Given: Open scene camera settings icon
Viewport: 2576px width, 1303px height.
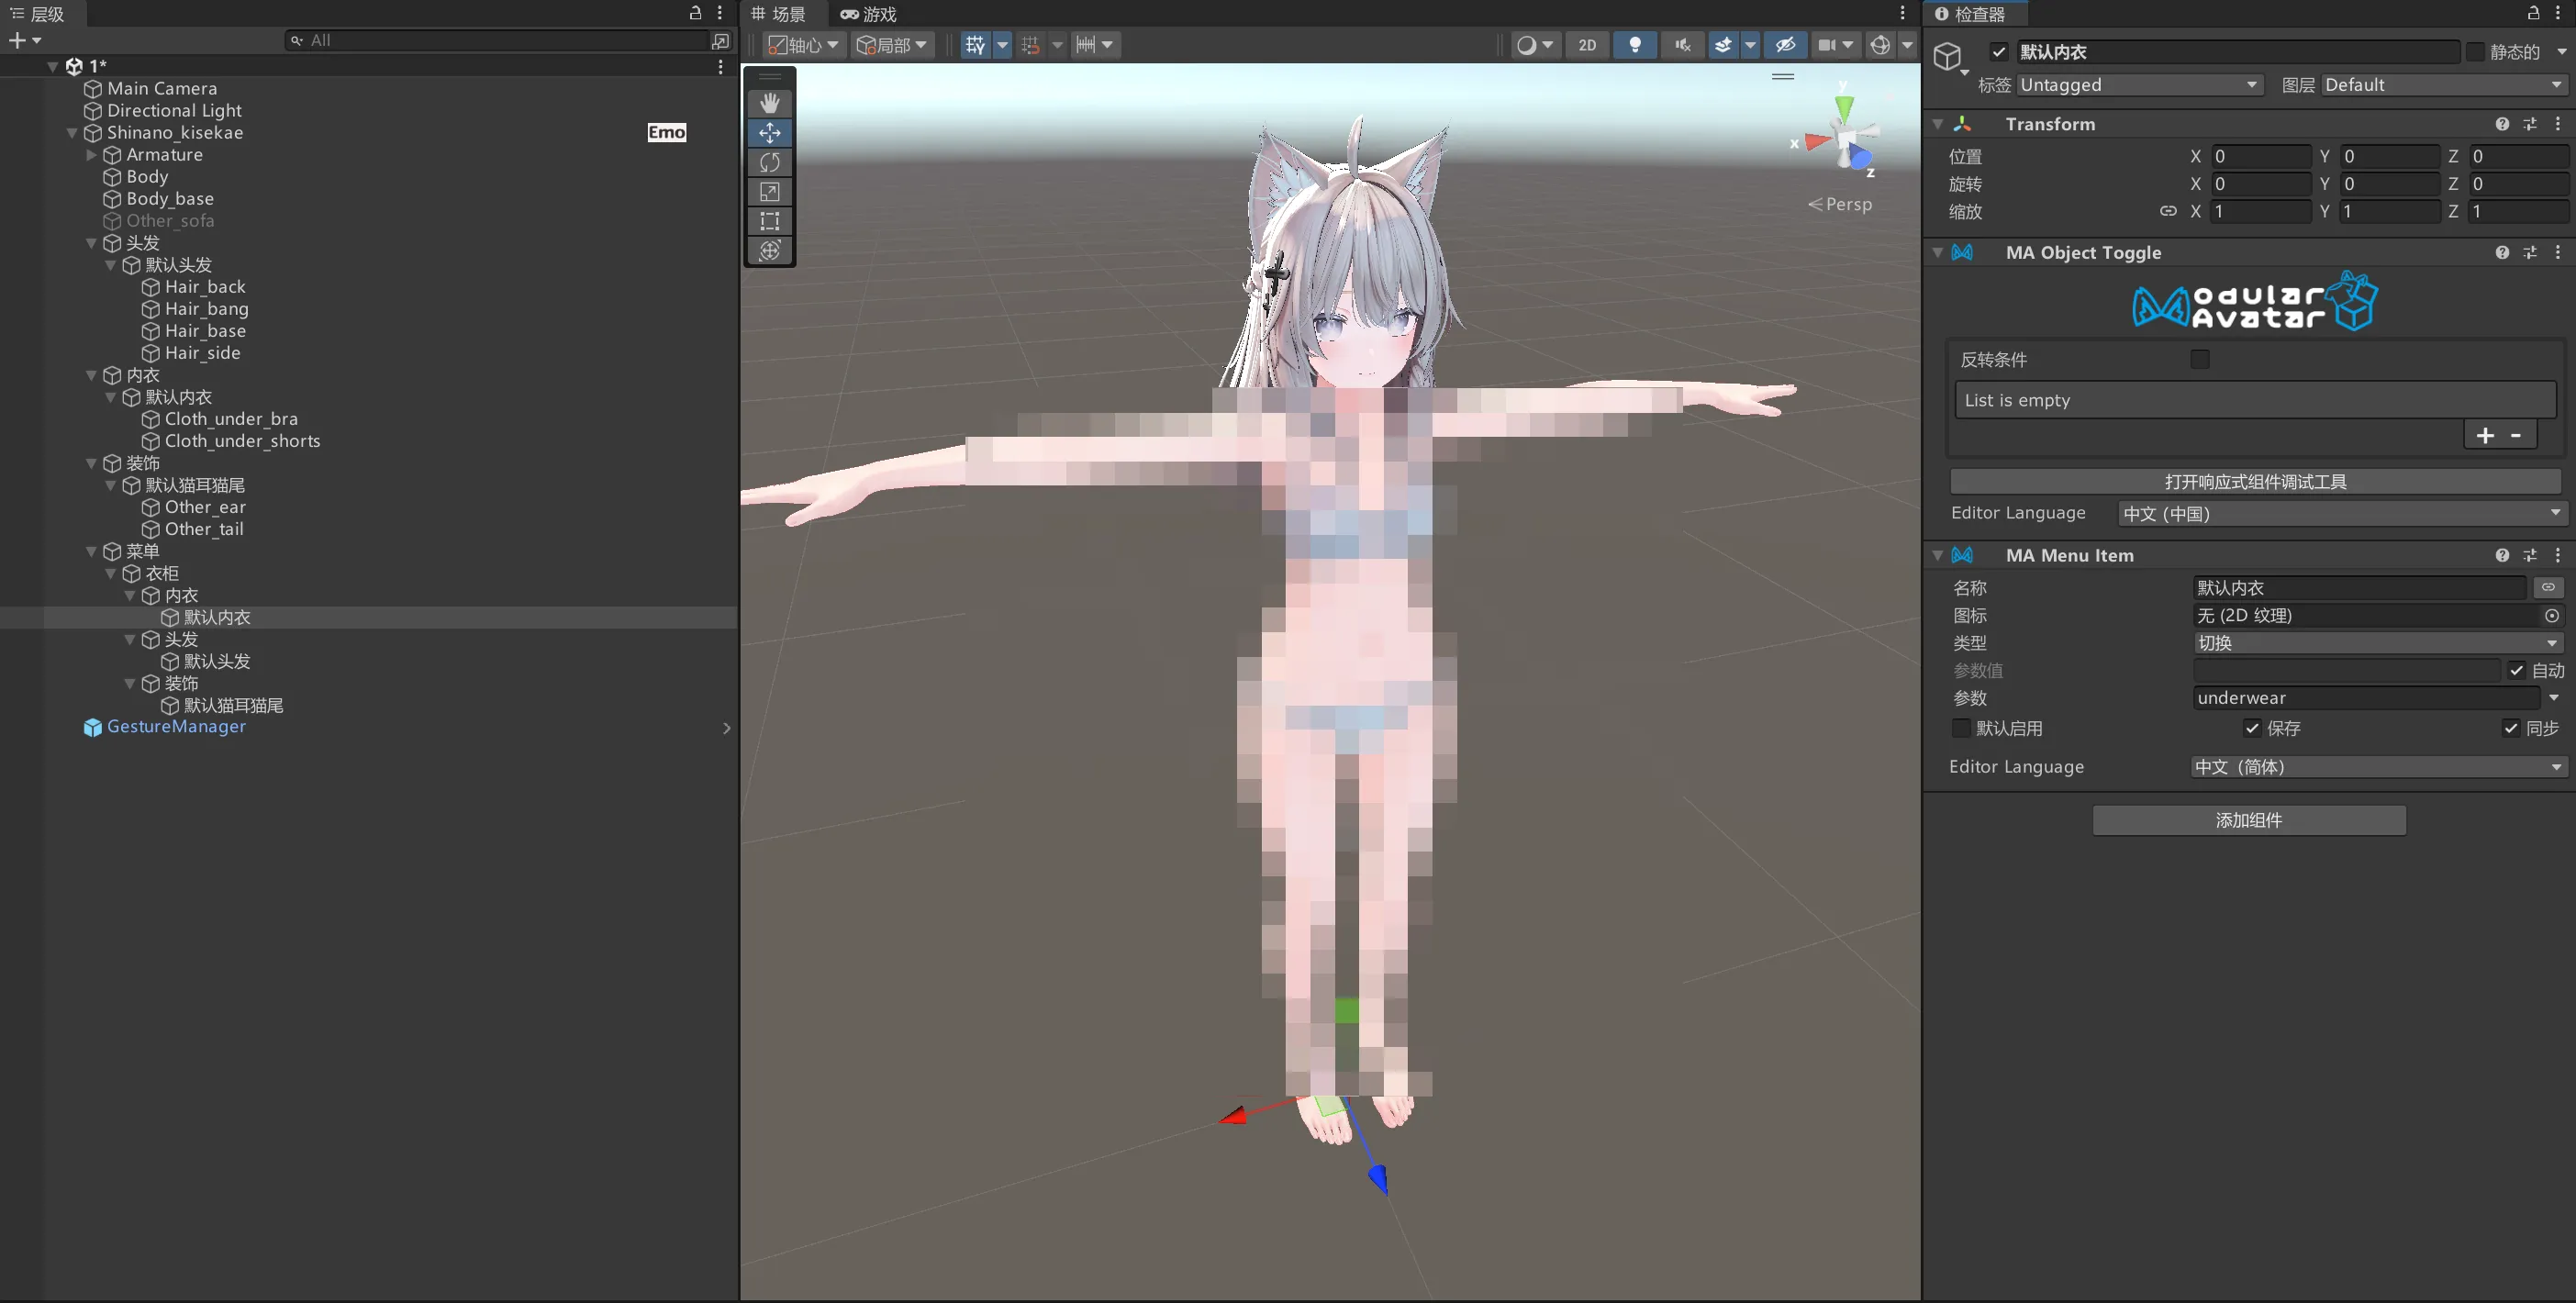Looking at the screenshot, I should point(1827,45).
